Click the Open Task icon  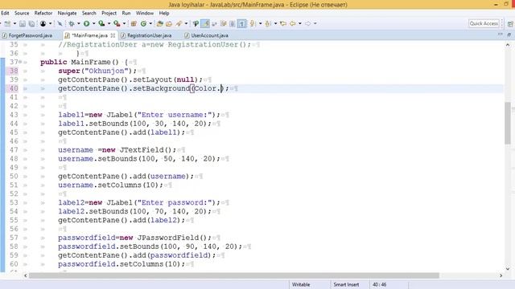click(x=169, y=23)
